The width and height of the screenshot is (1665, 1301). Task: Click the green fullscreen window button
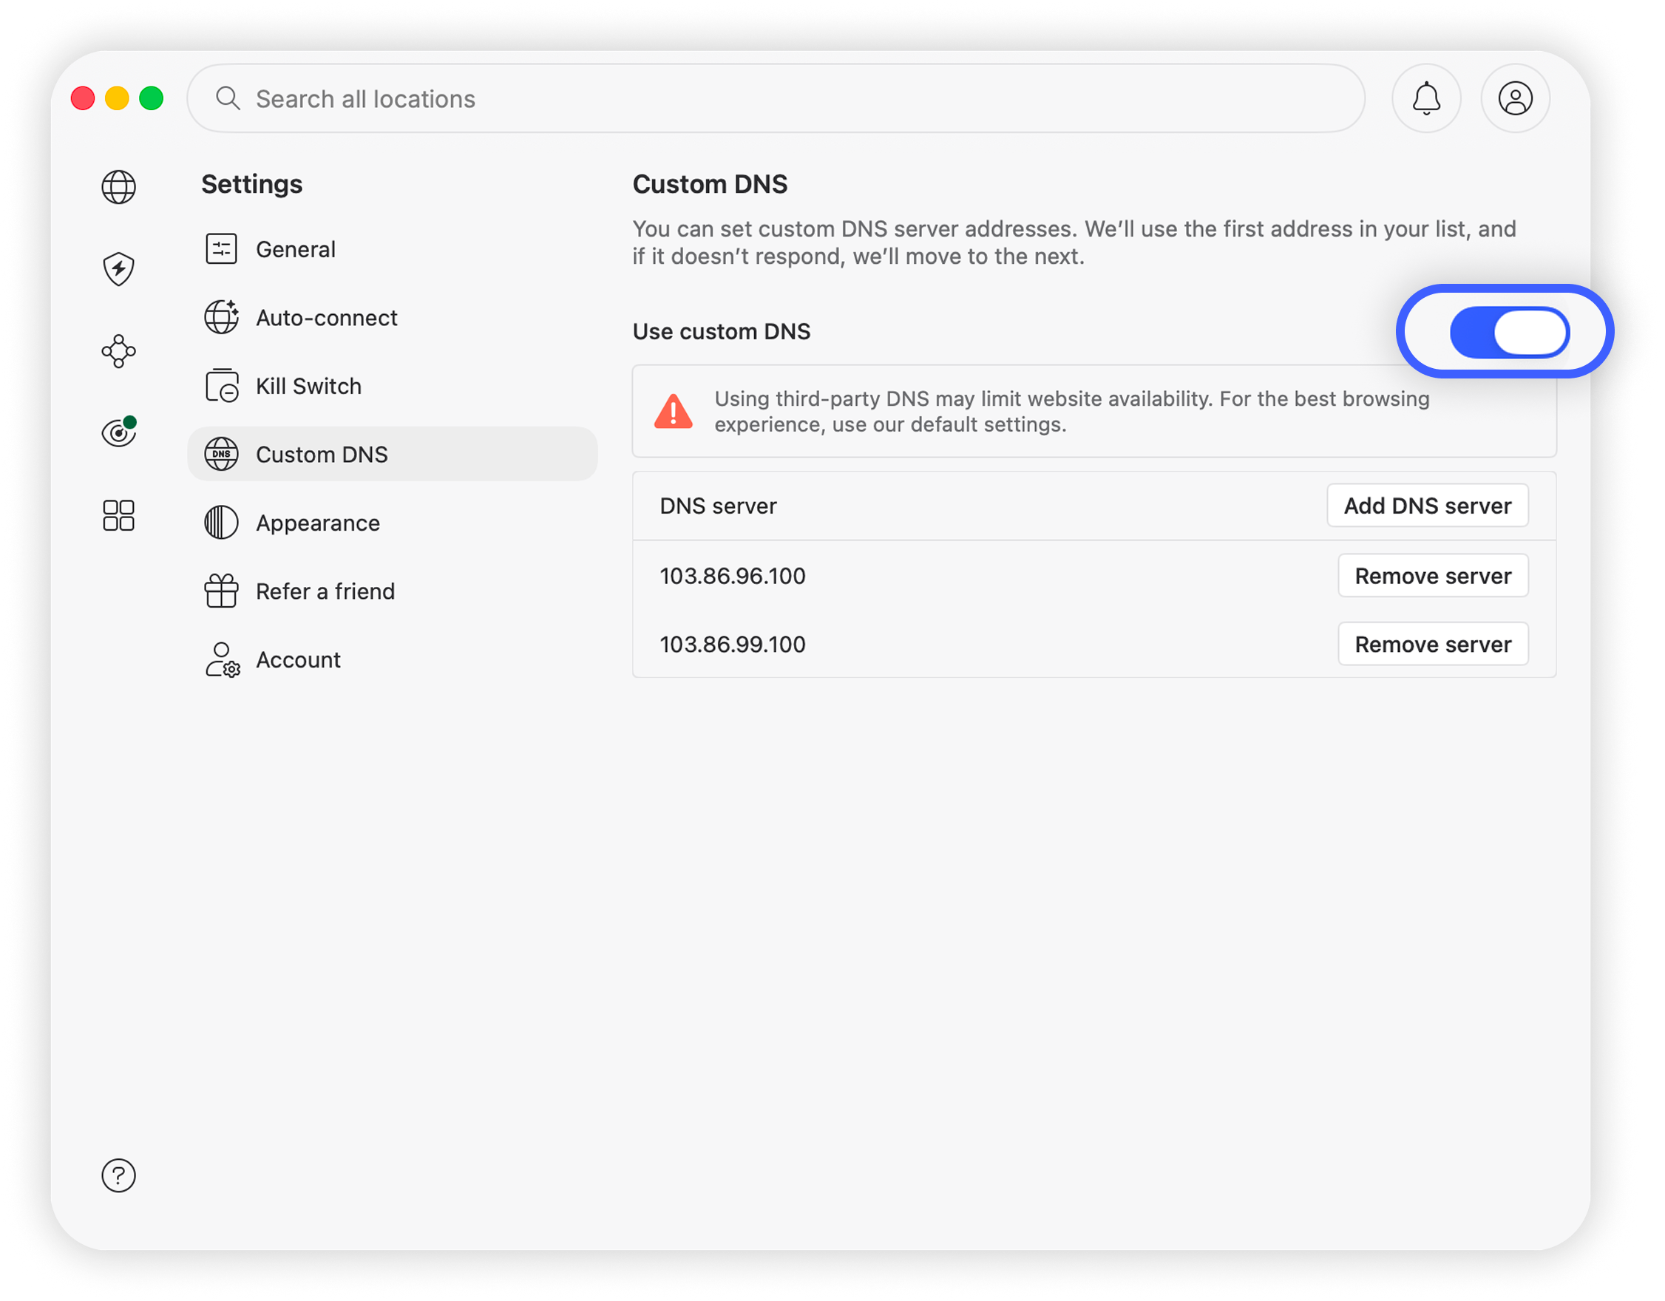pyautogui.click(x=152, y=98)
